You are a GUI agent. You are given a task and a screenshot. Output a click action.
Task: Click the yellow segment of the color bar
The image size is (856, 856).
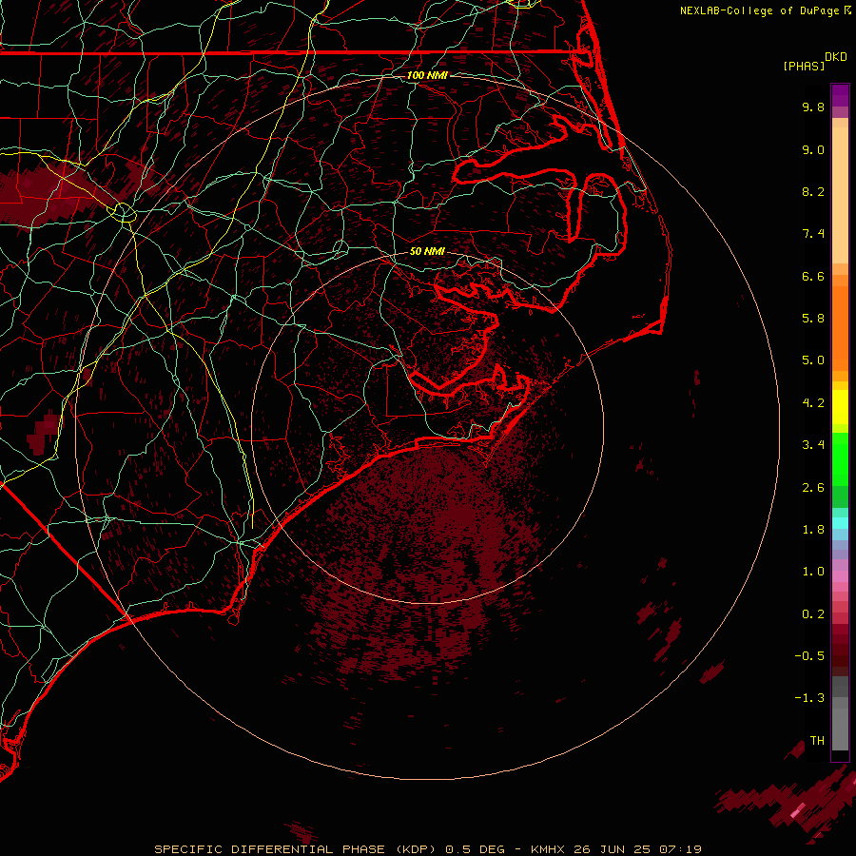click(840, 407)
